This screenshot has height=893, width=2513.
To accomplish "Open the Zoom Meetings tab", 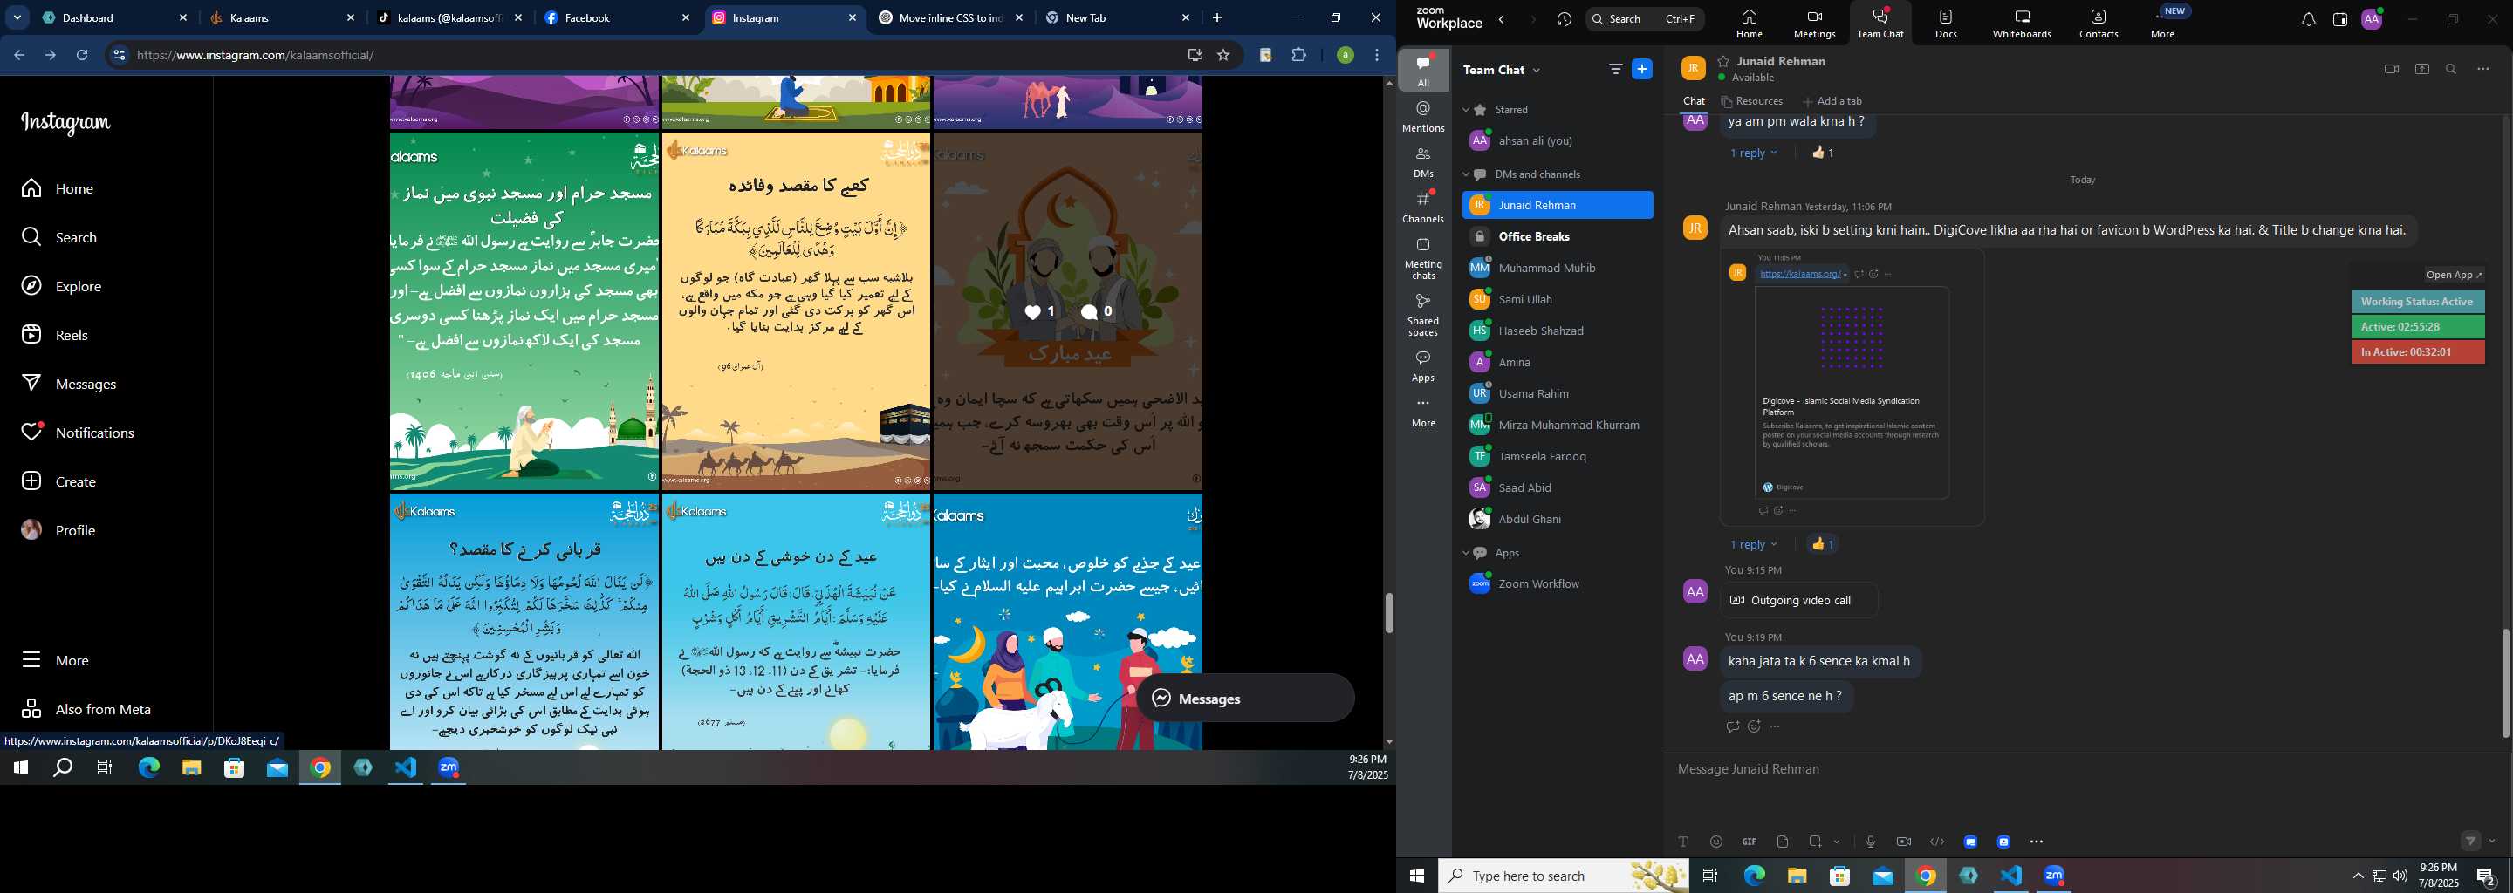I will 1815,23.
